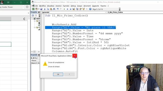Open the Inserisci menu
163x91 pixels.
(59, 6)
